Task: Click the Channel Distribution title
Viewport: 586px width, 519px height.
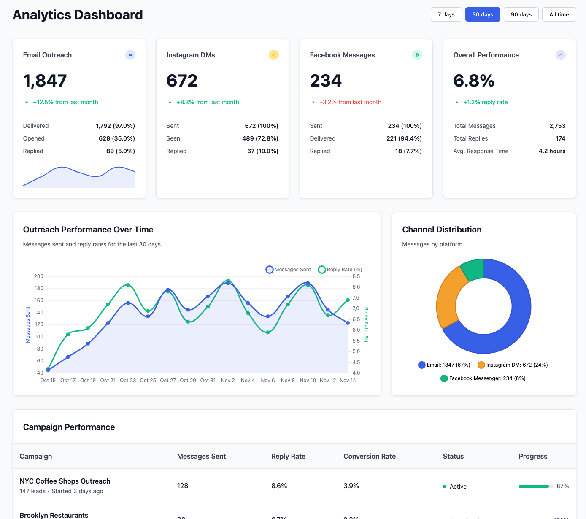Action: coord(442,230)
